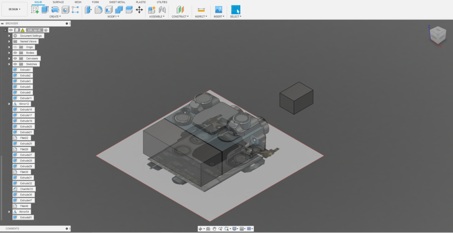453x233 pixels.
Task: Switch to the Surface tab
Action: (x=58, y=2)
